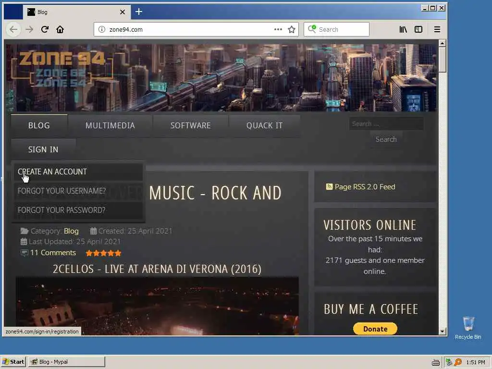Open the QUACK IT menu item
The width and height of the screenshot is (492, 369).
point(265,125)
